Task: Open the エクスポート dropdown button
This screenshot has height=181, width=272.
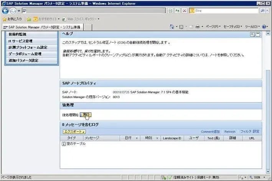Action: [74, 132]
